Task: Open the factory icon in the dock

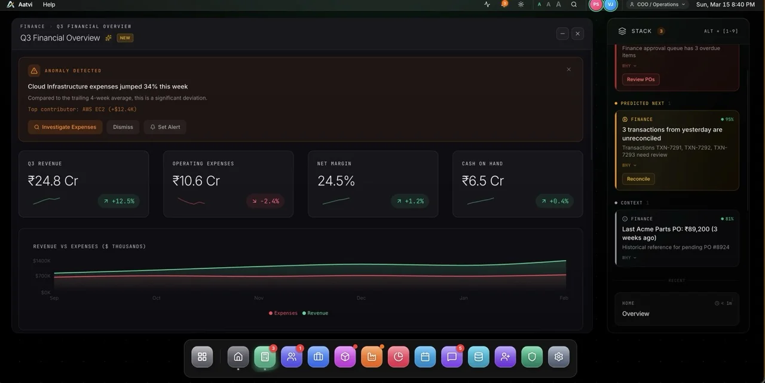Action: (372, 357)
